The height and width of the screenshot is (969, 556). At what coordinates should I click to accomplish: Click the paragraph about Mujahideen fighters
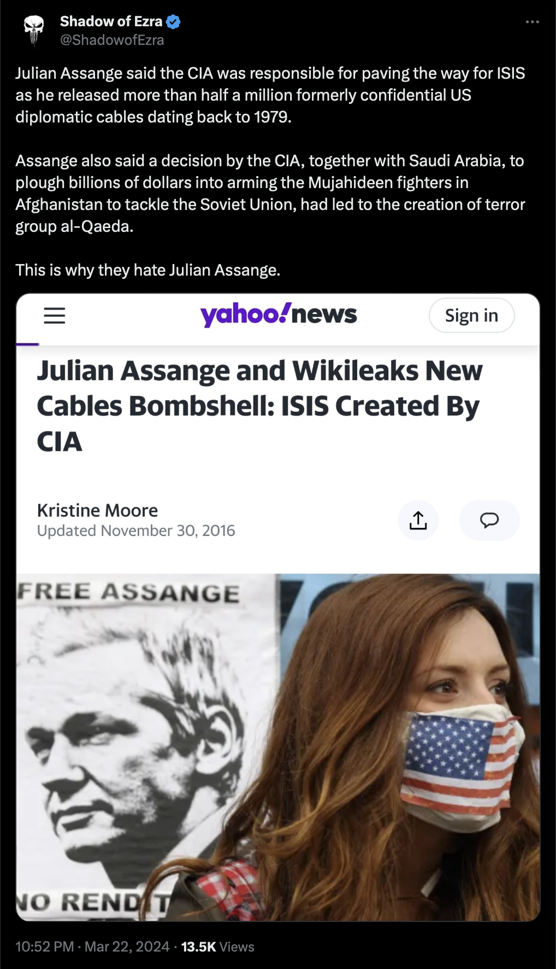click(270, 194)
